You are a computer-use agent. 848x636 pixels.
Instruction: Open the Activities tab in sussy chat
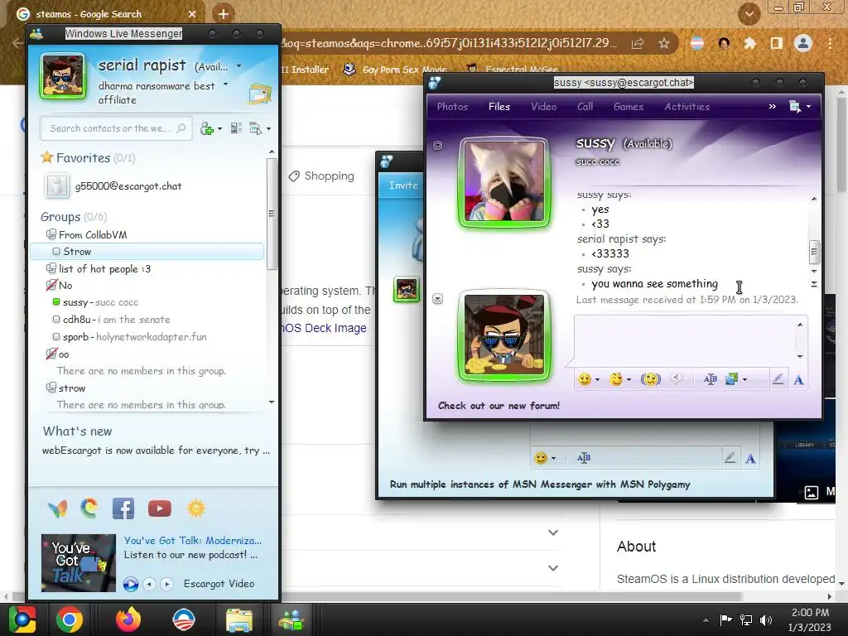687,107
